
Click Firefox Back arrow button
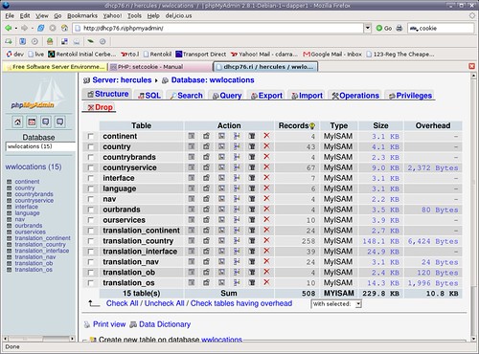[x=9, y=28]
